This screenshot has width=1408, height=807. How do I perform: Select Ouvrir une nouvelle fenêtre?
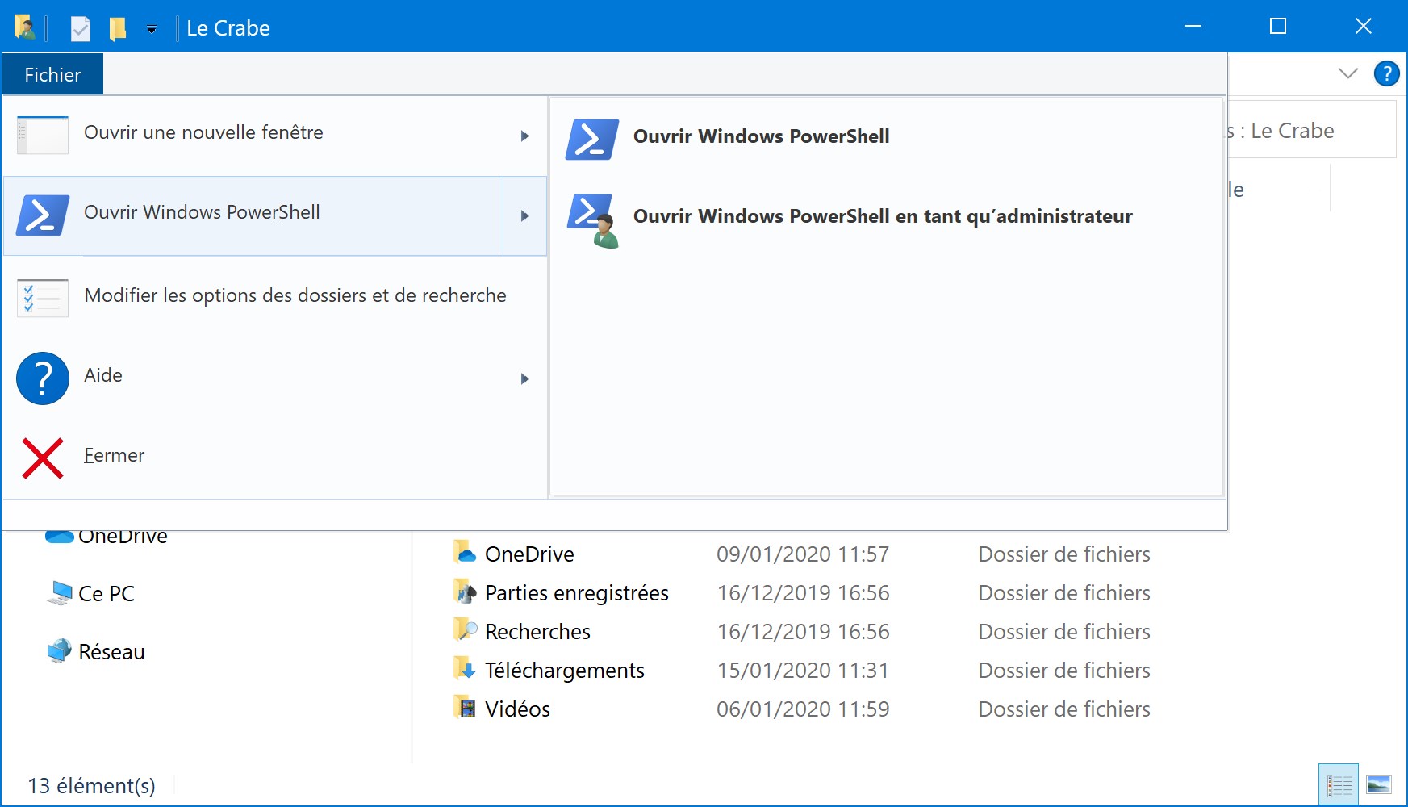point(275,136)
